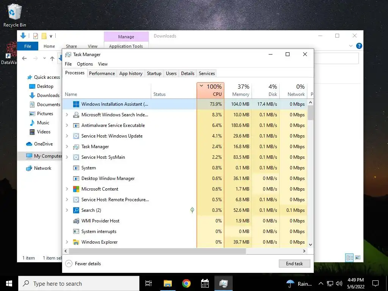Expand the Antimalware Service Executable row

[67, 125]
